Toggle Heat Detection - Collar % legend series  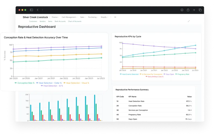[50, 83]
